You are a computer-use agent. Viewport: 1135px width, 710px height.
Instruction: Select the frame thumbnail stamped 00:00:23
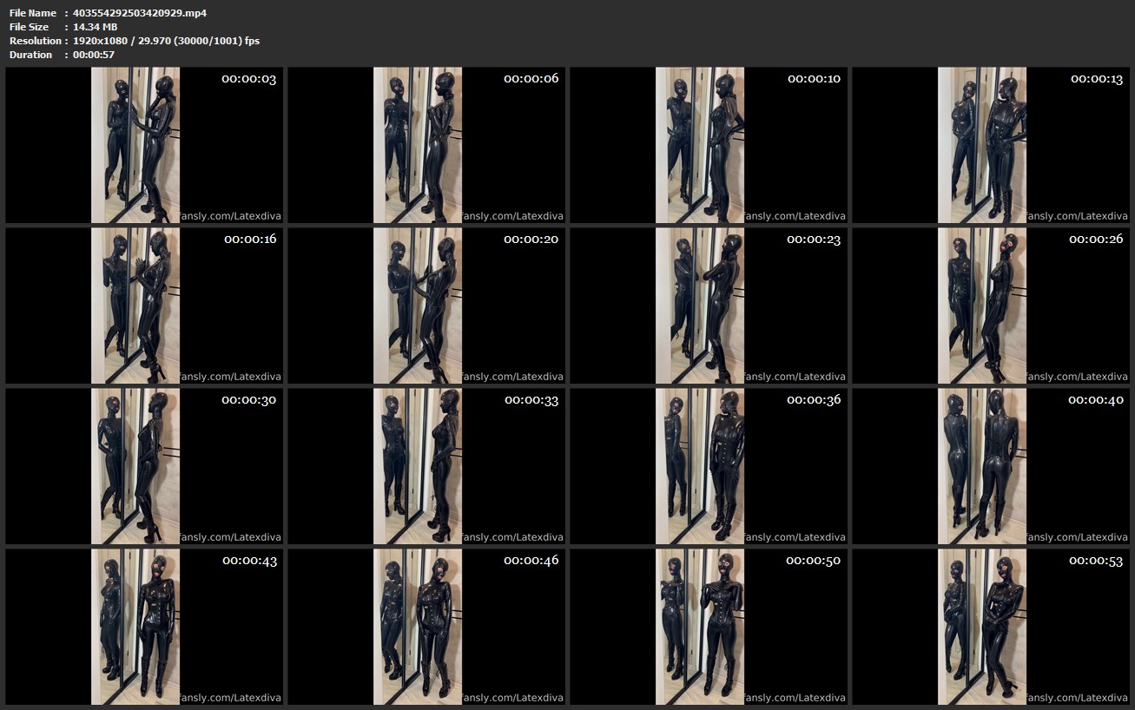(x=709, y=306)
